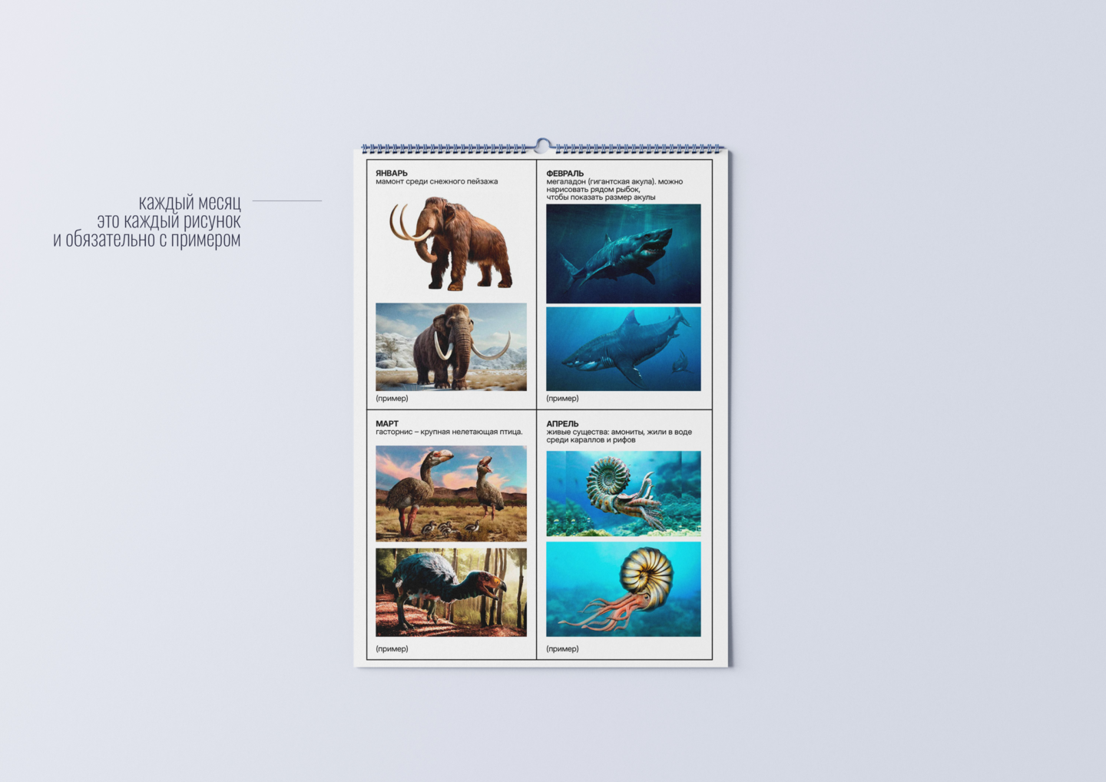Image resolution: width=1106 pixels, height=782 pixels.
Task: Click the (пример) label under АПРЕЛЬ images
Action: 562,648
